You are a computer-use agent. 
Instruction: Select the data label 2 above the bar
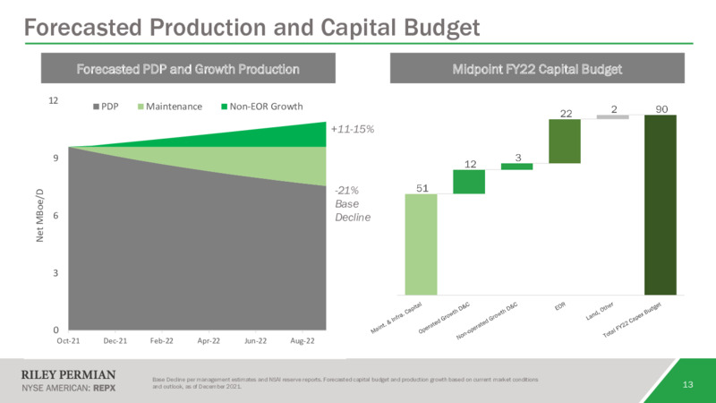614,109
